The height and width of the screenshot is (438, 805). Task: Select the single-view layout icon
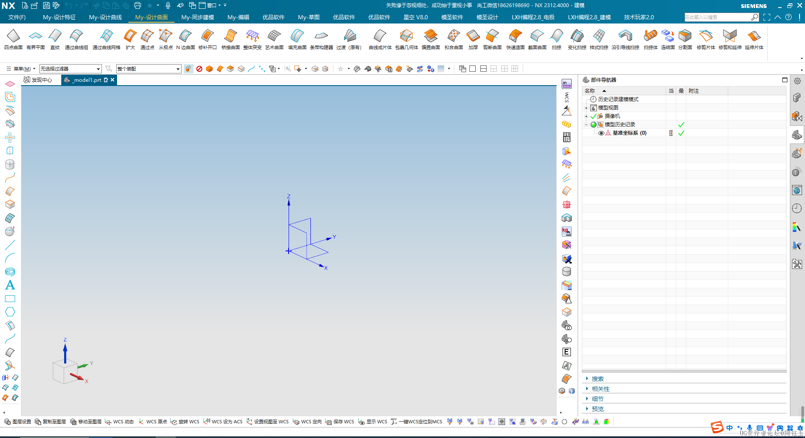click(x=473, y=69)
